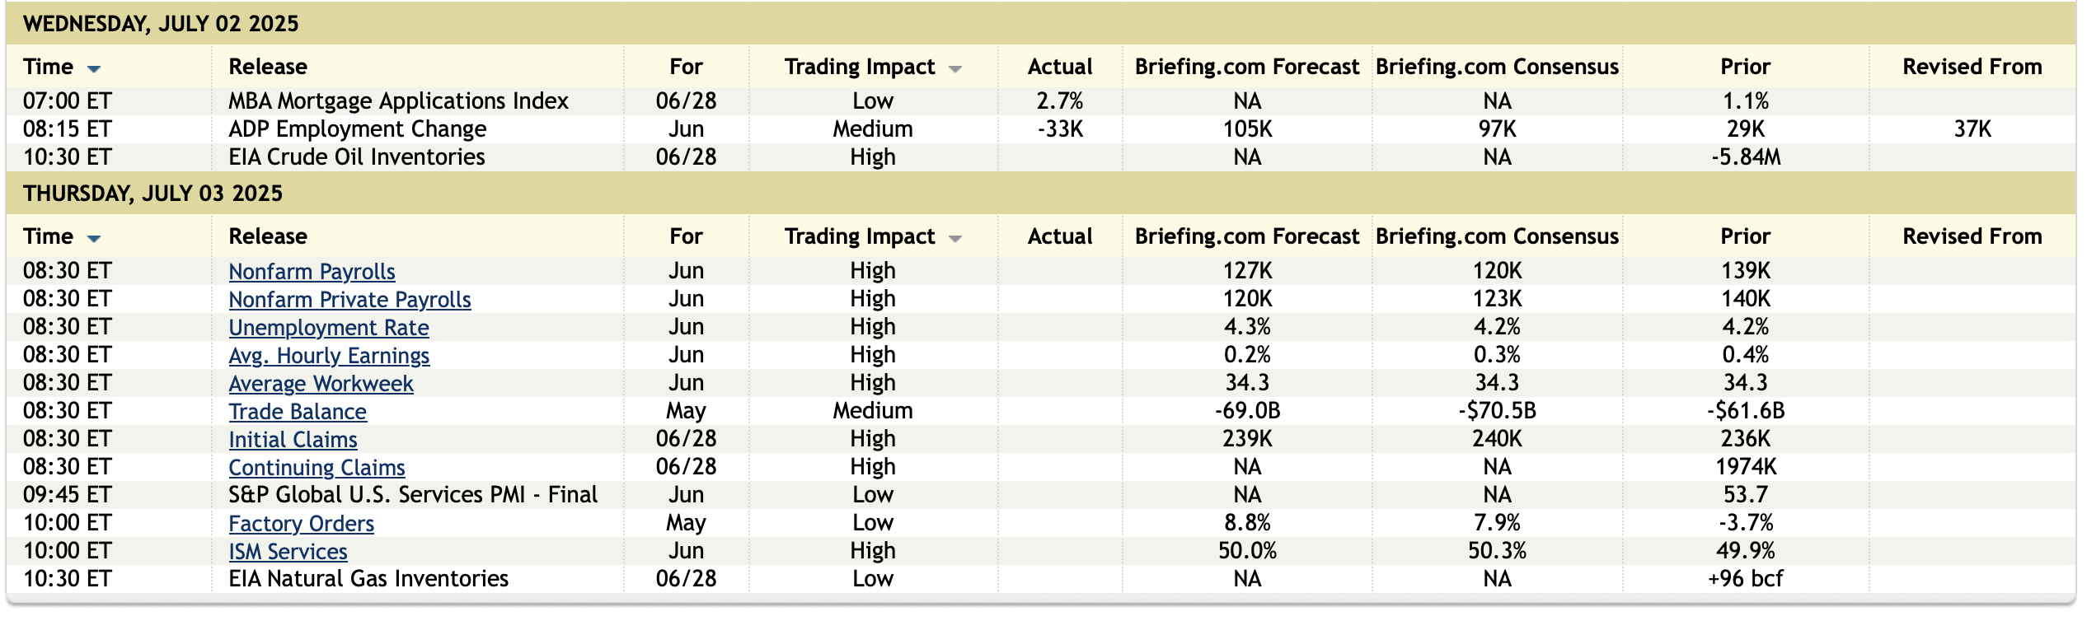
Task: Click the EIA Natural Gas Inventories row
Action: pyautogui.click(x=368, y=579)
